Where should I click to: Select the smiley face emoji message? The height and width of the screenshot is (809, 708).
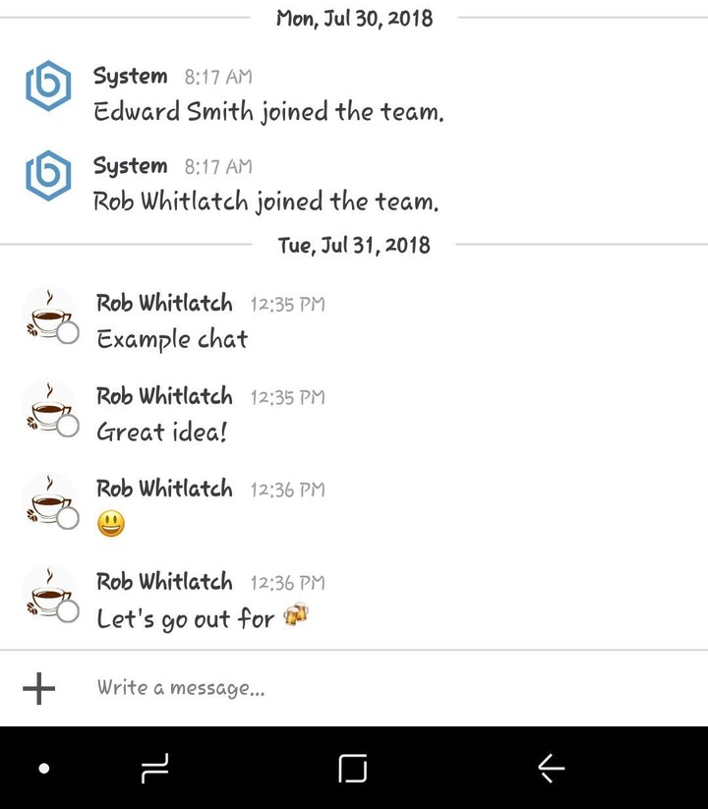(x=111, y=524)
